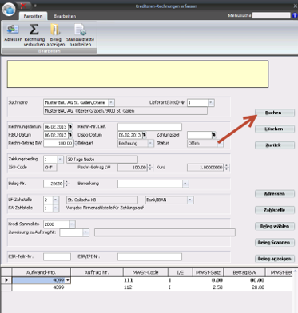Viewport: 298px width, 313px height.
Task: Click the Menusuche search field
Action: 272,15
